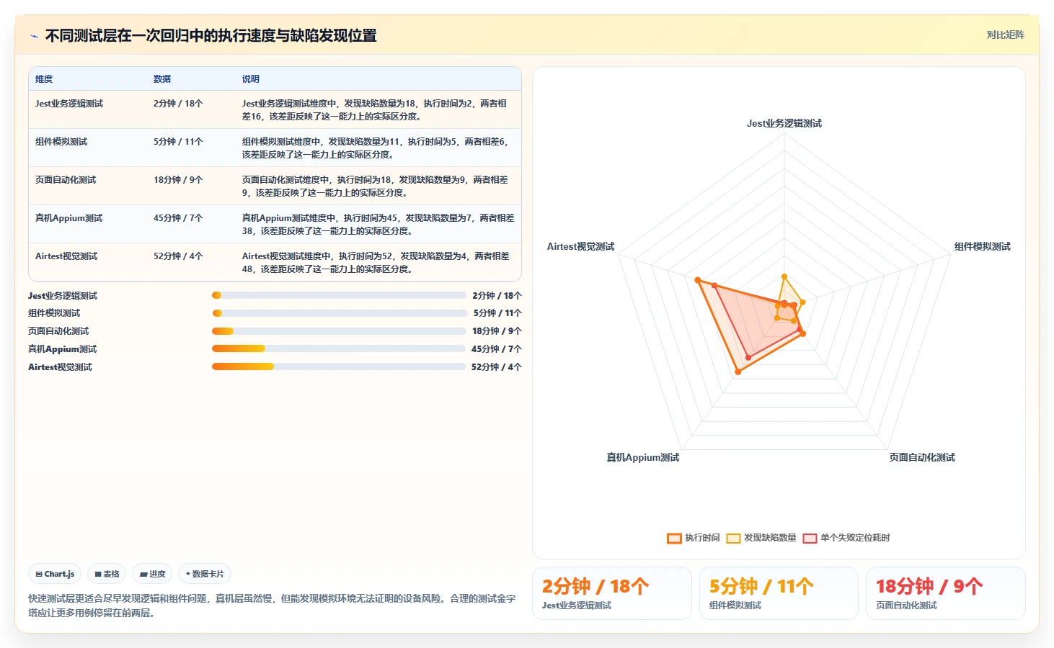Viewport: 1054px width, 648px height.
Task: Toggle the 单个失败定位耗时 legend swatch
Action: (810, 538)
